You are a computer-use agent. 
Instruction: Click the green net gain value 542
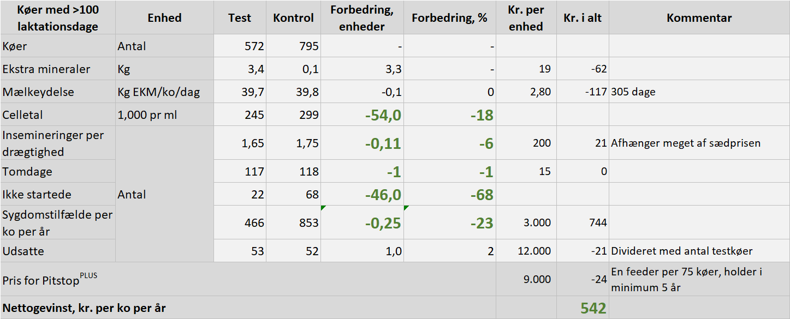593,308
